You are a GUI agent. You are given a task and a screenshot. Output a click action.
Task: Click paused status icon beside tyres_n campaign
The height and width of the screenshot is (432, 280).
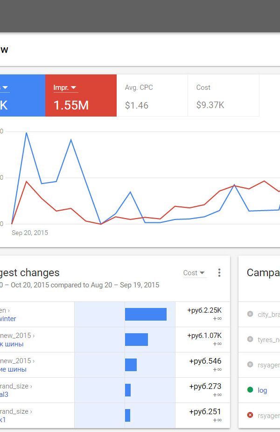250,339
